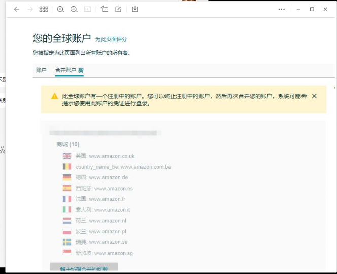Image resolution: width=337 pixels, height=274 pixels.
Task: Click the Netherlands flag icon
Action: coord(67,221)
